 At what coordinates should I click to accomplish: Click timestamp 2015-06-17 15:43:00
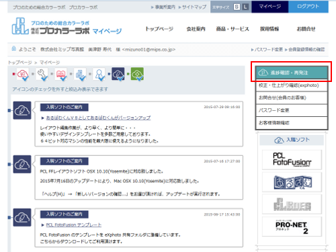point(222,214)
